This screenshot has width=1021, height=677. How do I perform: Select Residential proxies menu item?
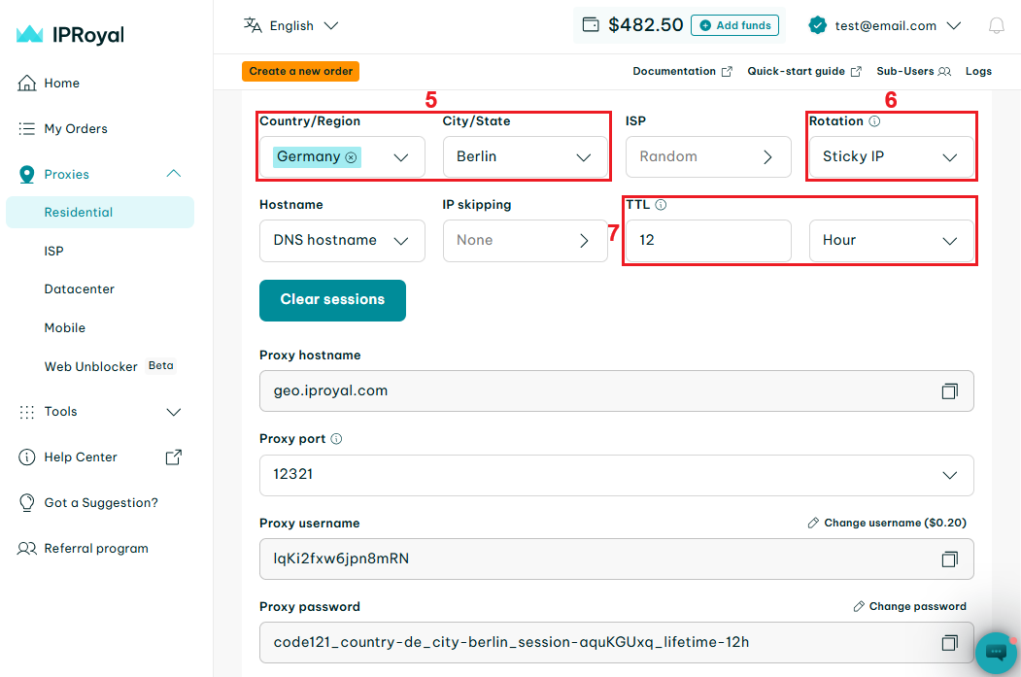[x=100, y=212]
